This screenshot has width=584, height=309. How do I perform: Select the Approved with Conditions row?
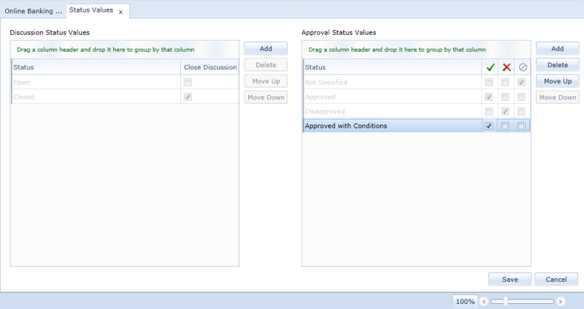click(x=387, y=126)
